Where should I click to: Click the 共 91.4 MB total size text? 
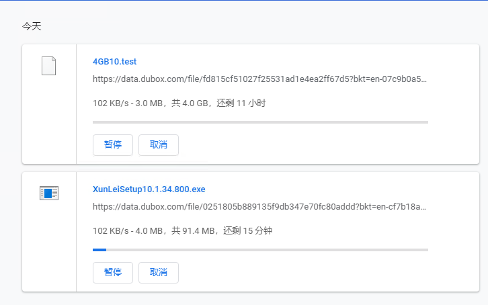[193, 230]
